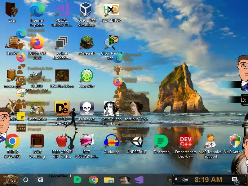Open Oracle VM VirtualBox shortcut

click(x=86, y=14)
